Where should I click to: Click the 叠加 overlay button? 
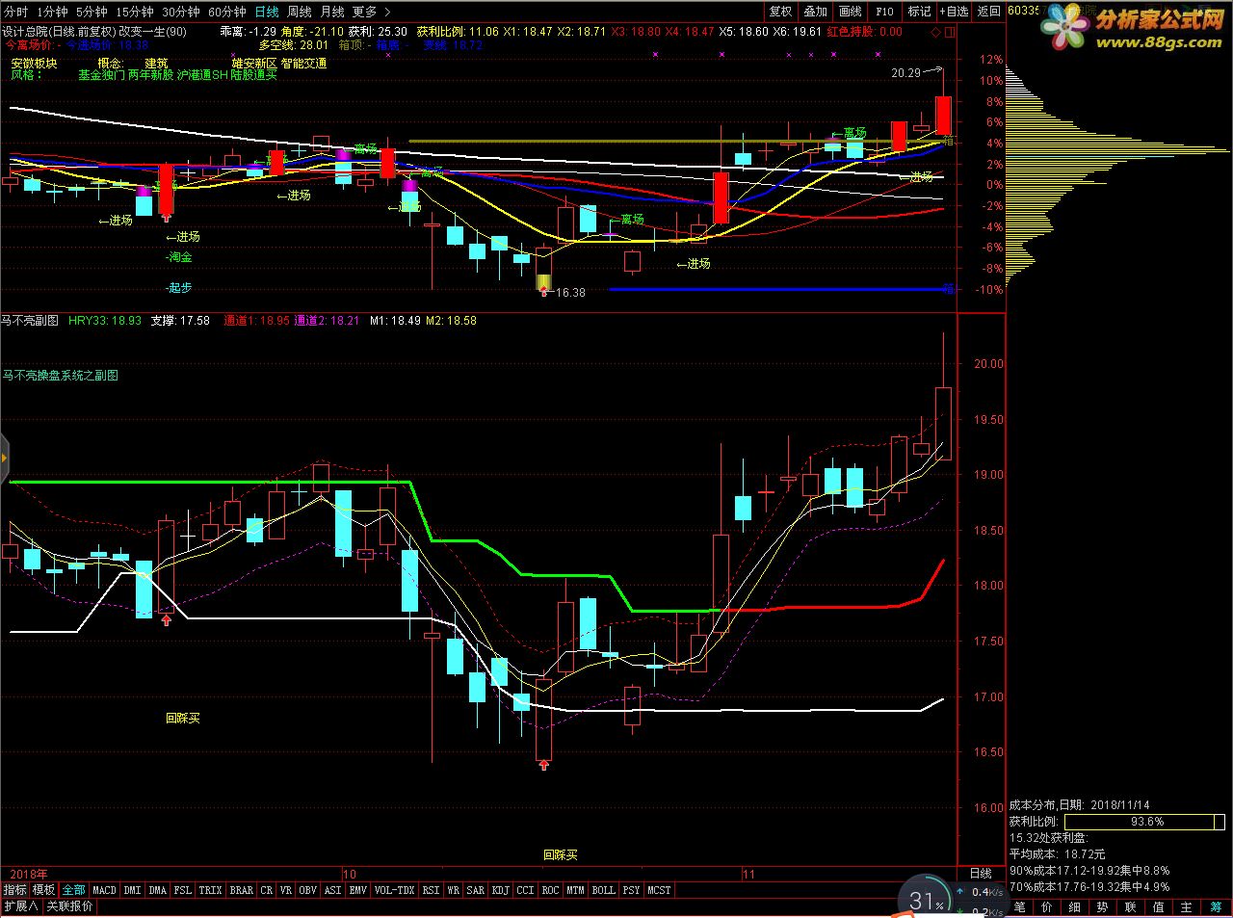815,12
